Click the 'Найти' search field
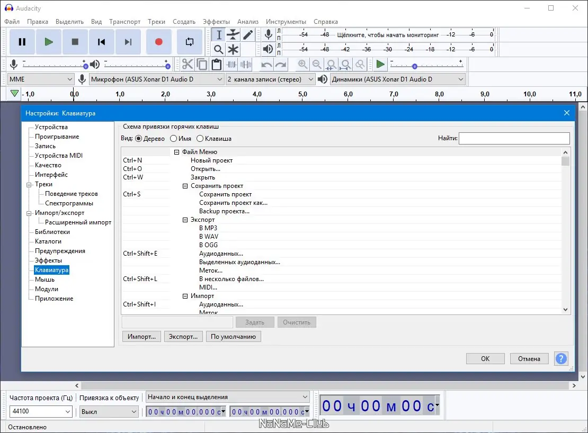588x433 pixels. pos(514,139)
